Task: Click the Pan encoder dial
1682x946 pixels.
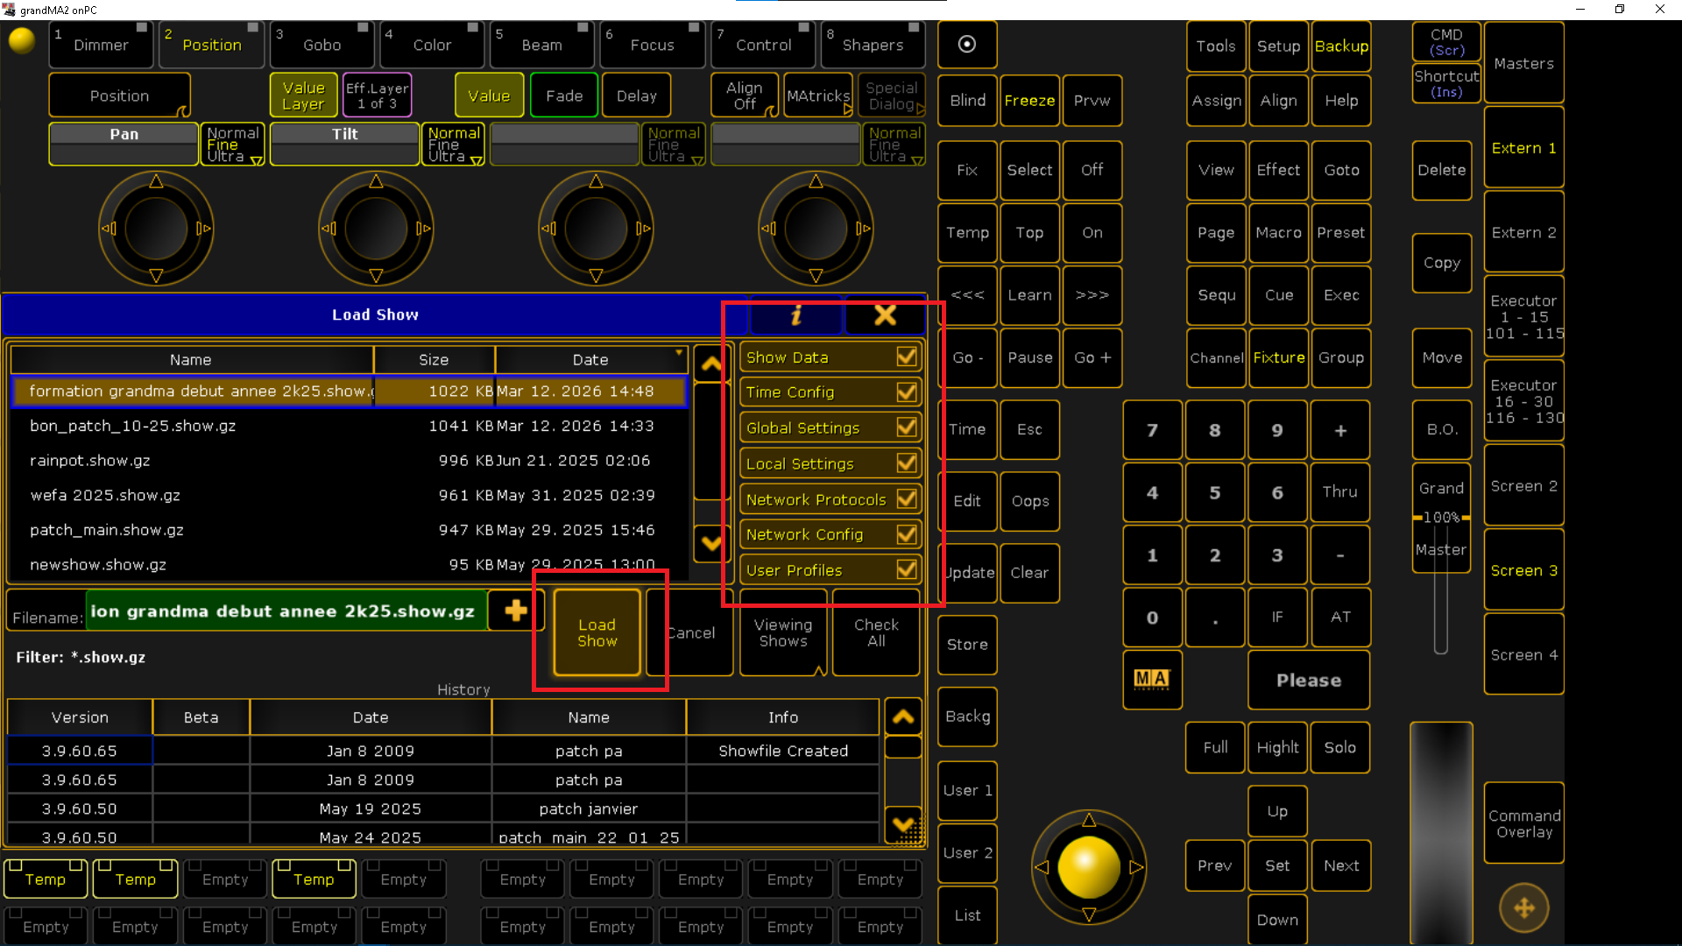Action: [156, 229]
